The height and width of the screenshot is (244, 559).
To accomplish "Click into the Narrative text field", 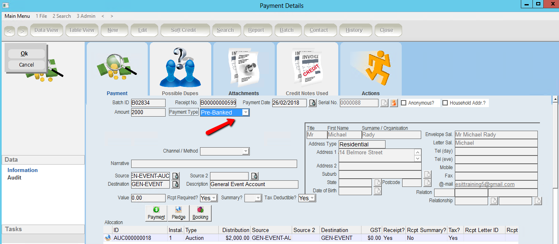I will 214,164.
